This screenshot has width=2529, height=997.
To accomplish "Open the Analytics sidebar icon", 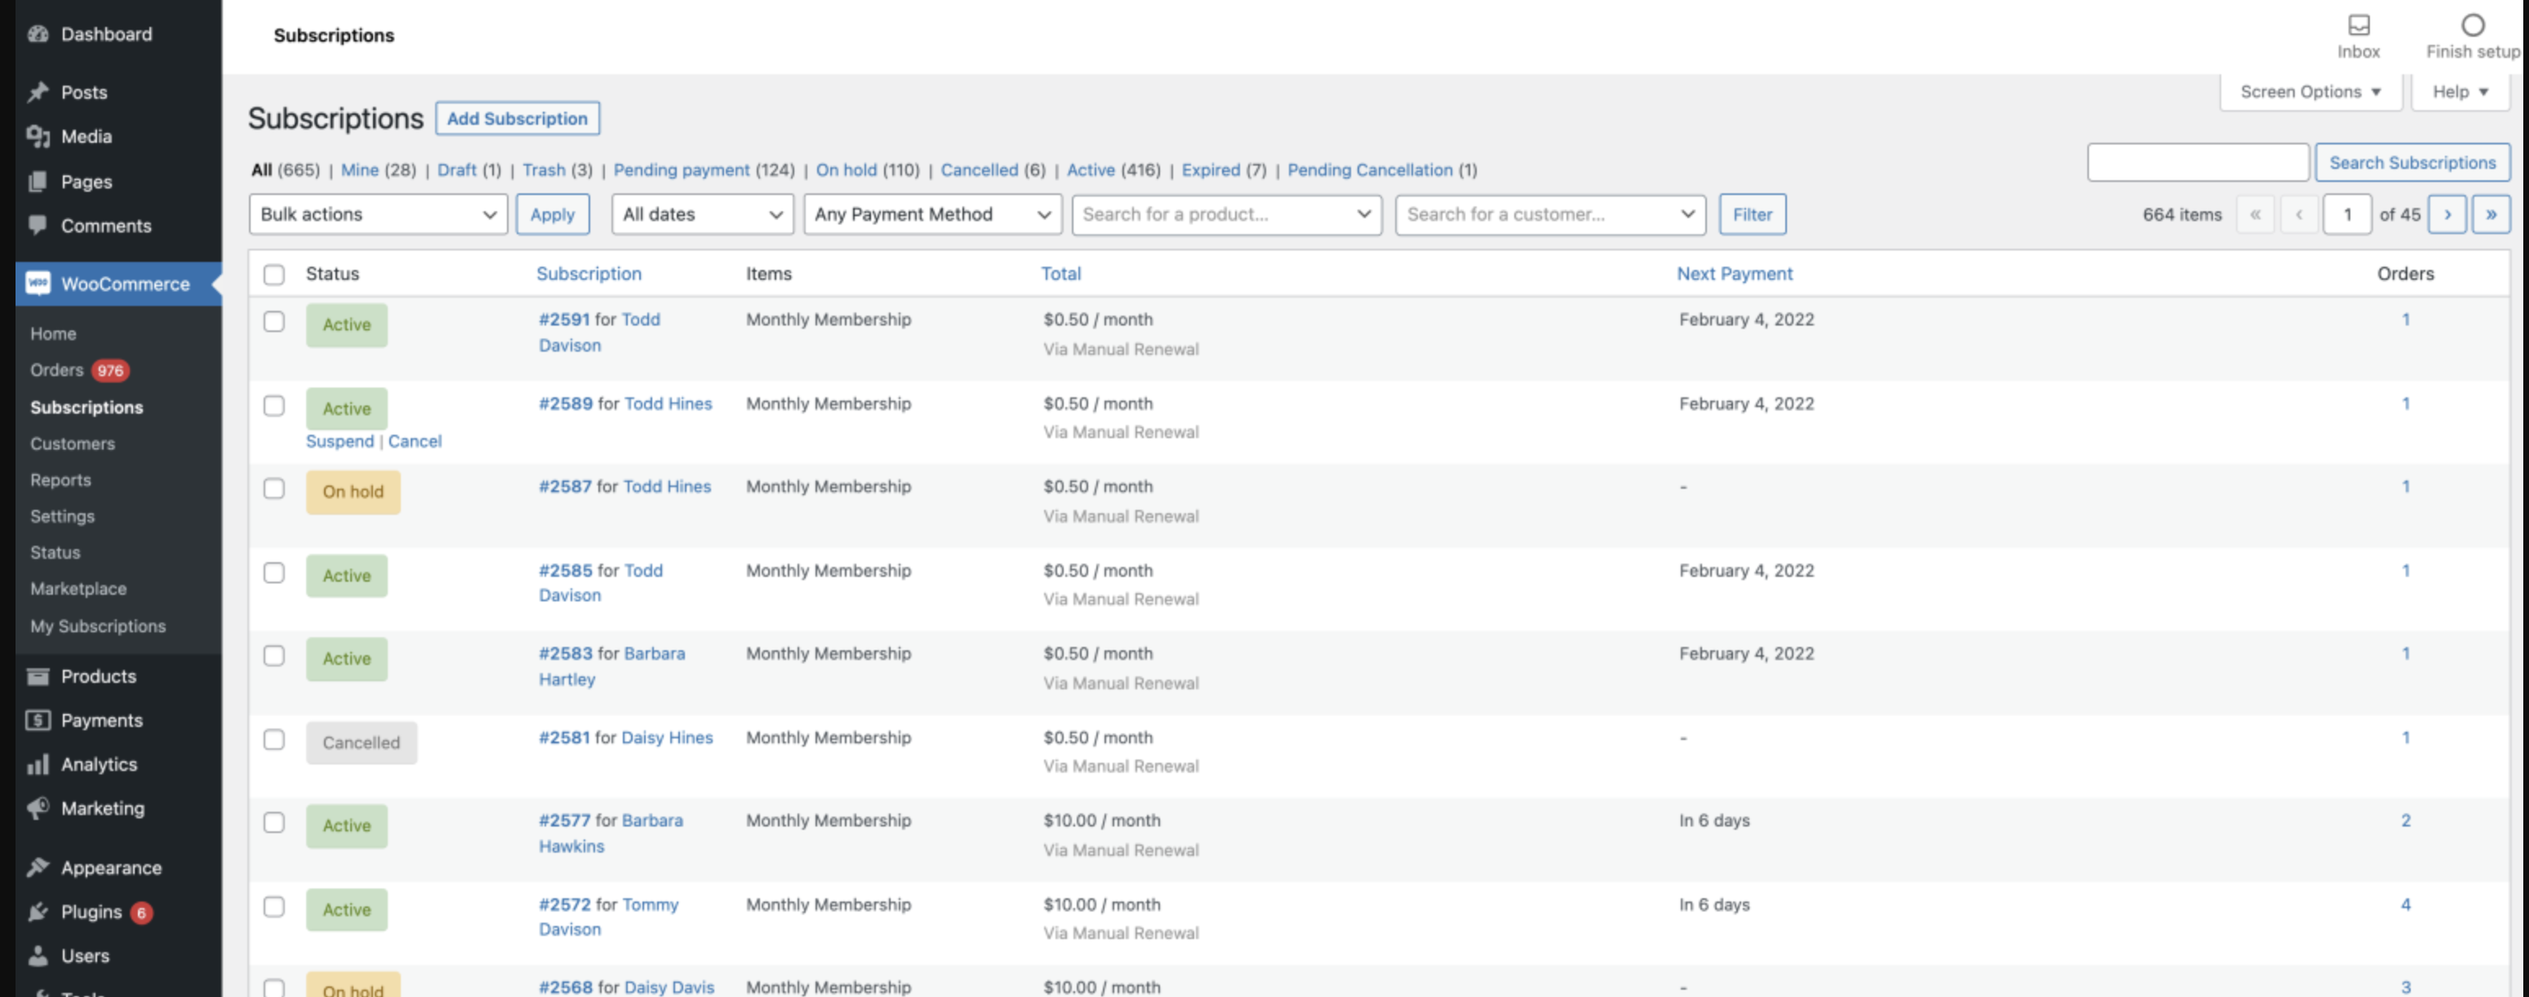I will point(38,764).
